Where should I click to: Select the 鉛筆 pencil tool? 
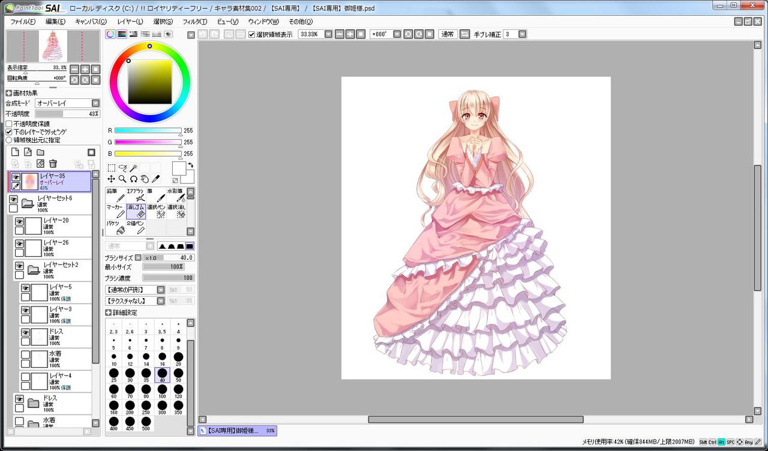pyautogui.click(x=116, y=195)
